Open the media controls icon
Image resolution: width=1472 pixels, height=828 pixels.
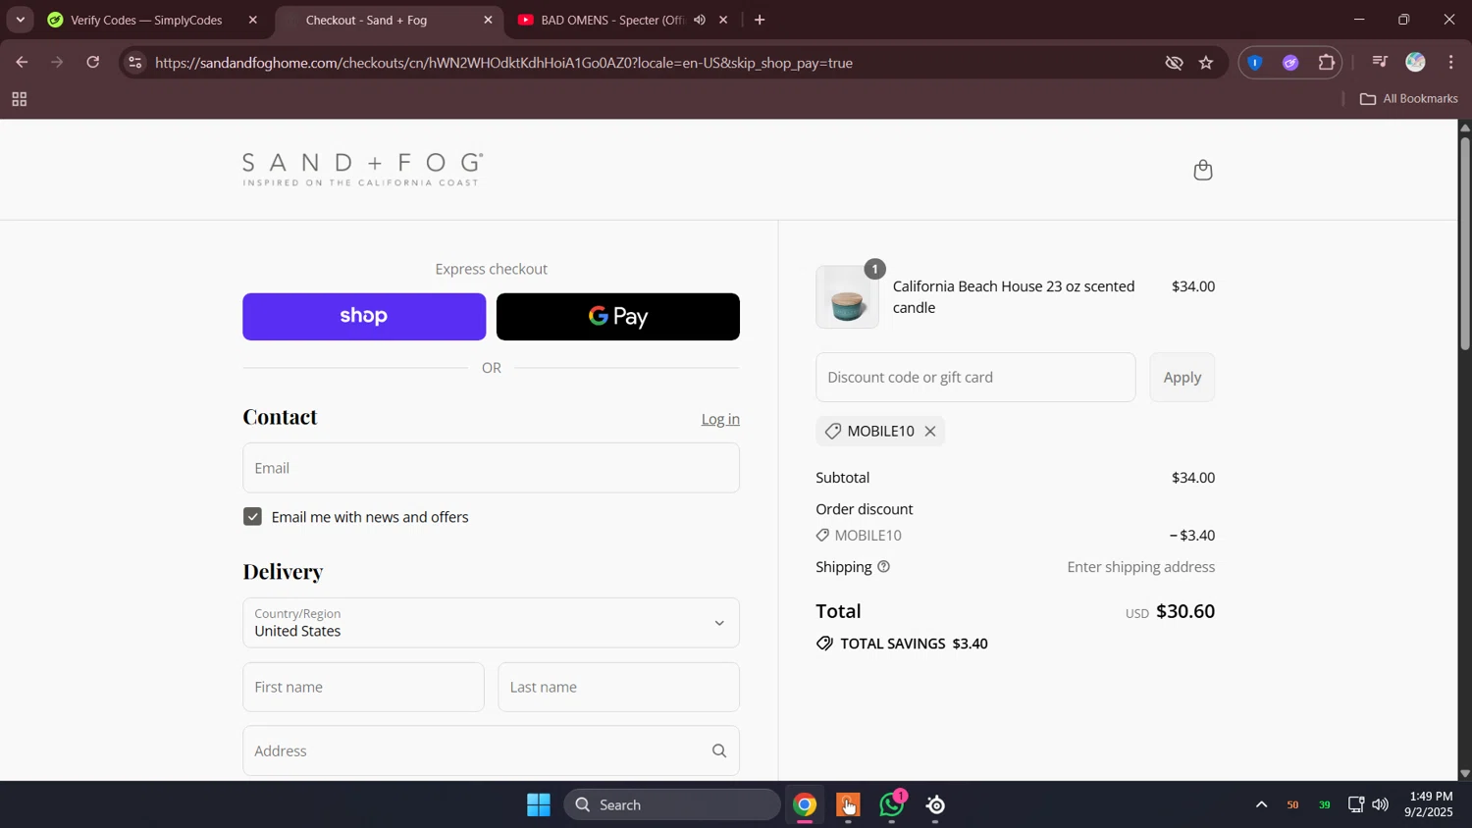point(1380,63)
